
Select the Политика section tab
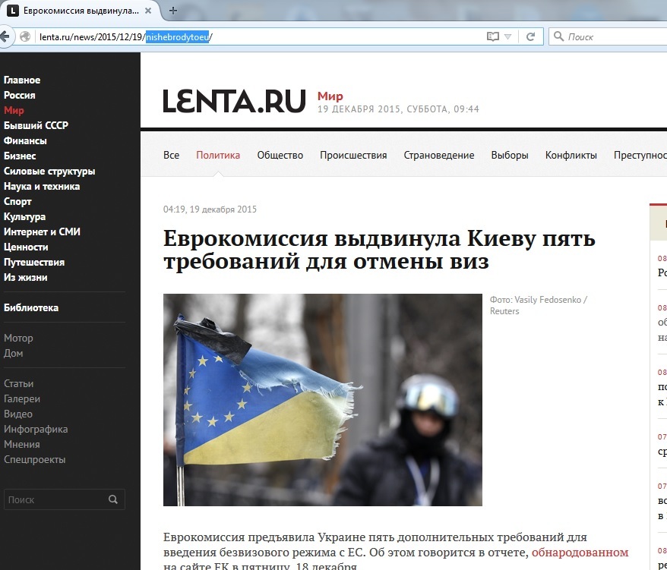click(x=218, y=155)
